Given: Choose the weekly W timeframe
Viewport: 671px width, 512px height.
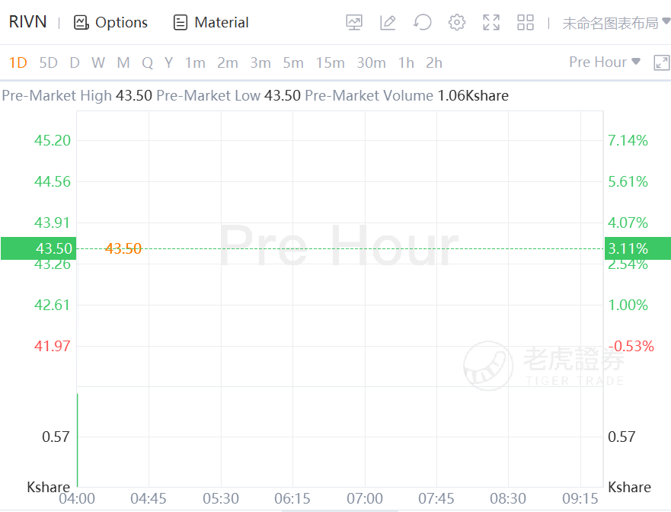Looking at the screenshot, I should [98, 63].
